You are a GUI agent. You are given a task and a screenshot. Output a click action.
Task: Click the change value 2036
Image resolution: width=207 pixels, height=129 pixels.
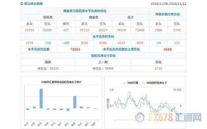(84, 43)
